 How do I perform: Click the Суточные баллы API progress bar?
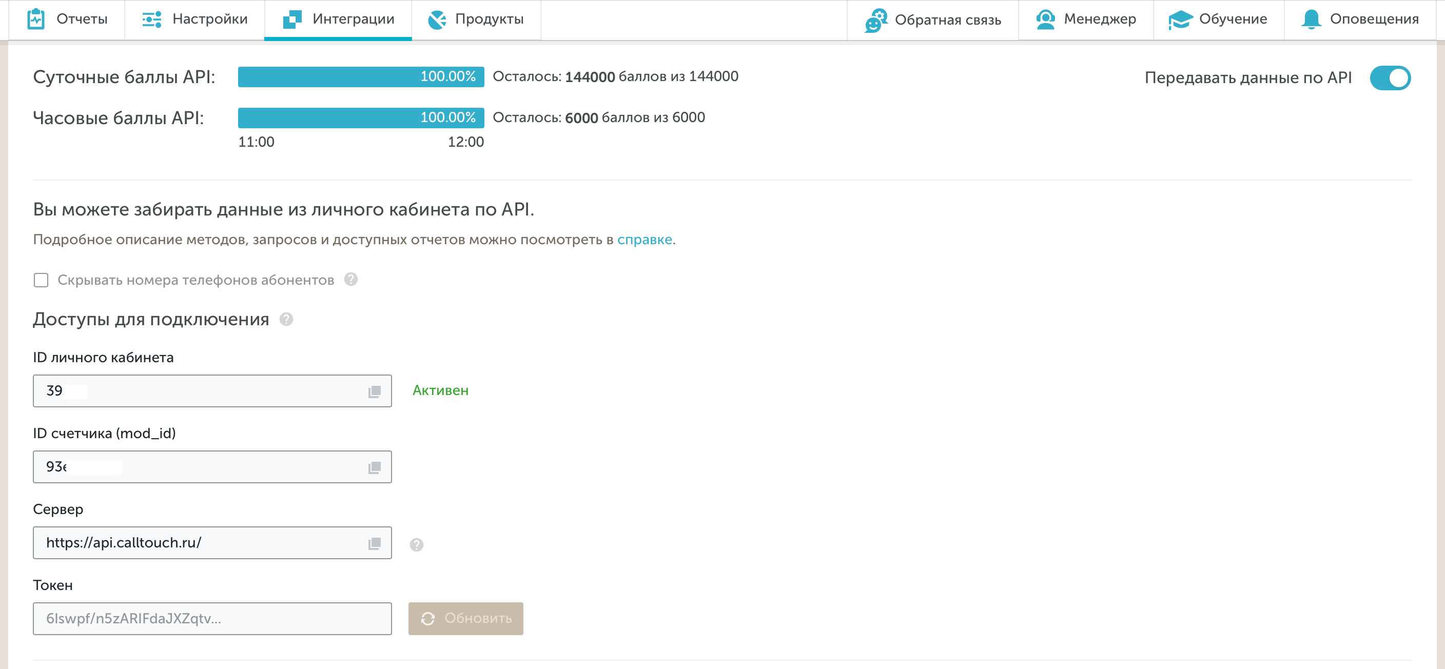(x=361, y=77)
